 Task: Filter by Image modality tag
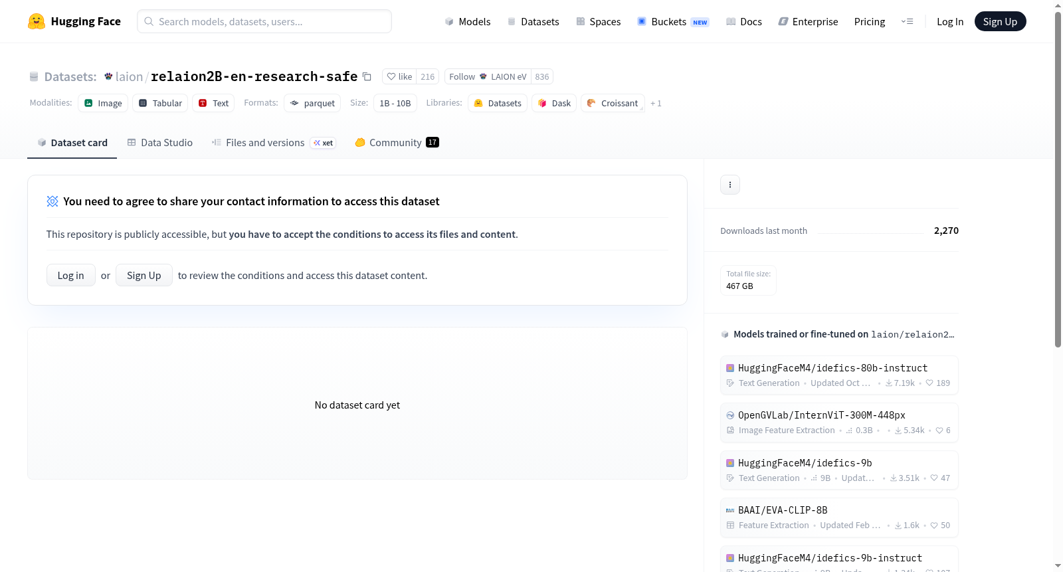pos(103,103)
